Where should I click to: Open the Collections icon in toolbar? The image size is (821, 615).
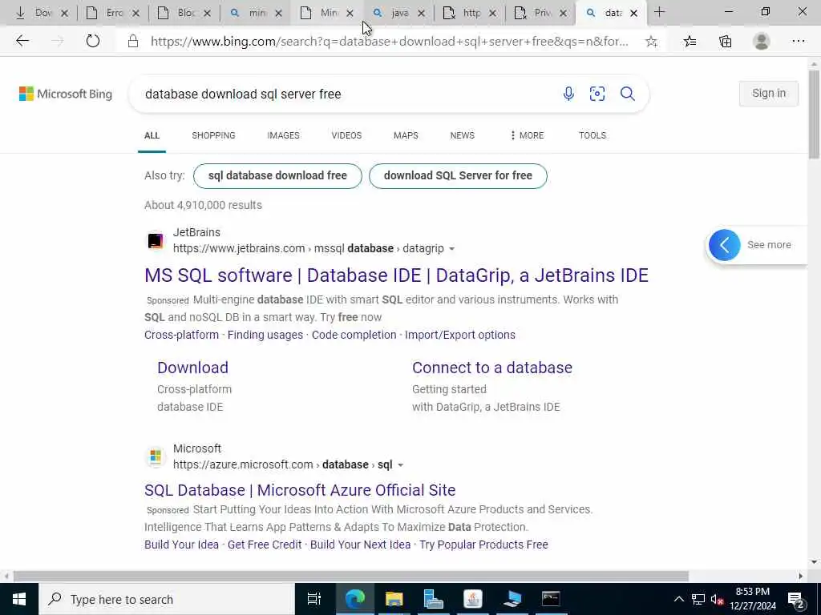[725, 42]
